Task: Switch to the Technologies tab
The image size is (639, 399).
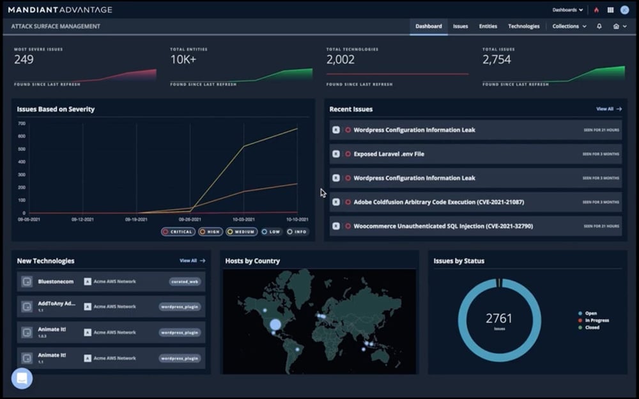Action: 523,26
